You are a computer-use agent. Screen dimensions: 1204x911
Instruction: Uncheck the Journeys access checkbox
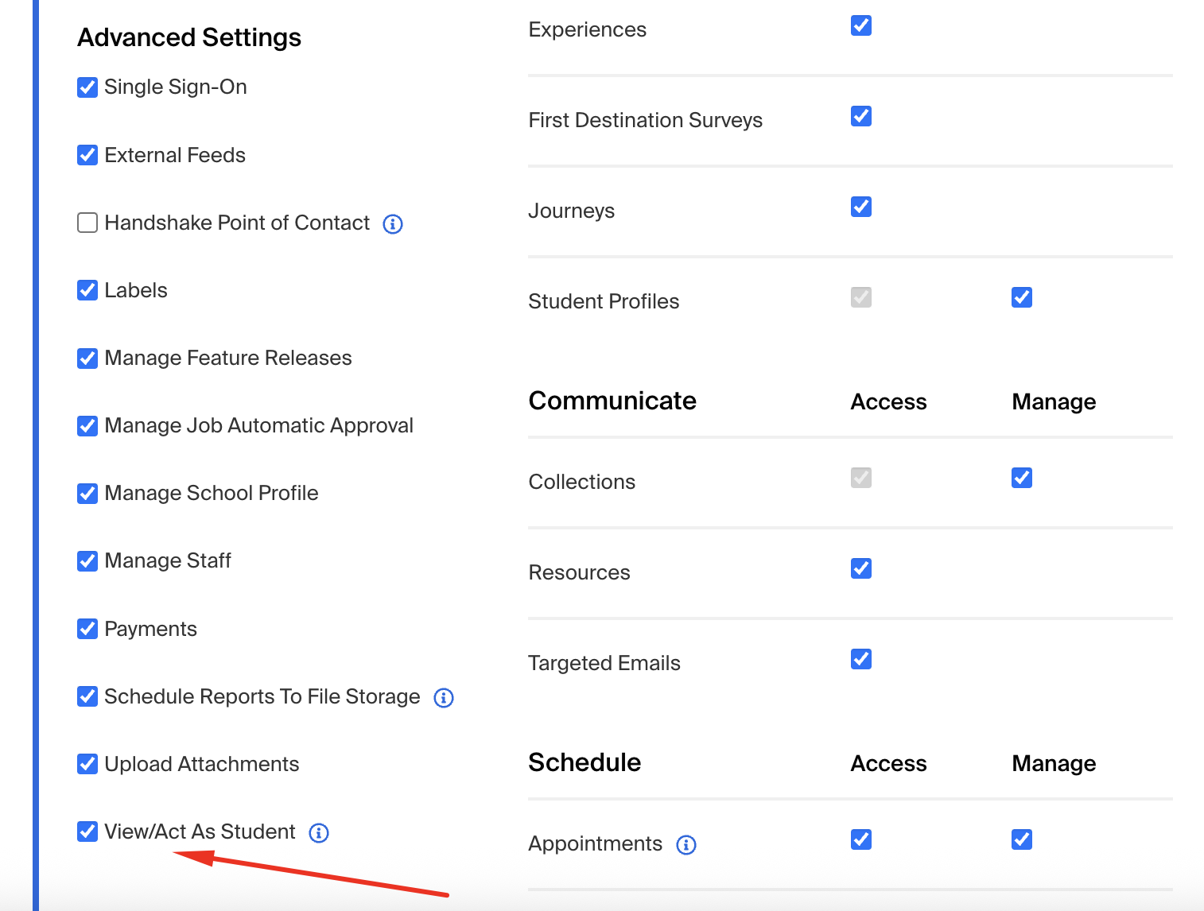click(861, 207)
